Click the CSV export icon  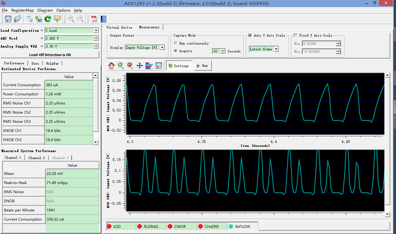point(38,19)
